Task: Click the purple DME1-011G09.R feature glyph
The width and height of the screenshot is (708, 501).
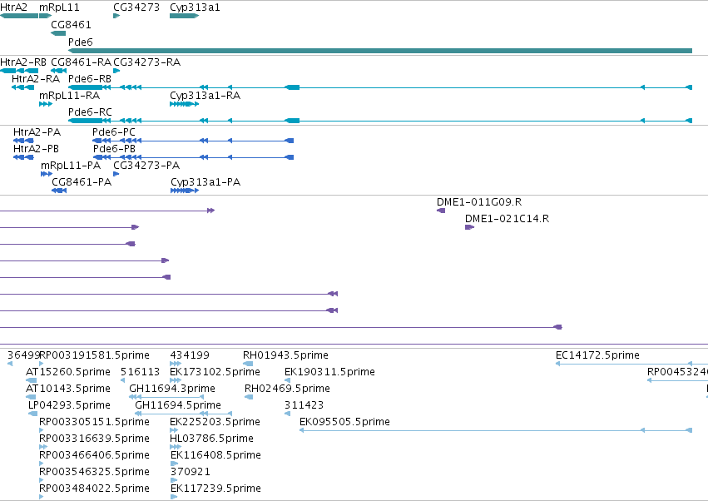Action: point(441,211)
